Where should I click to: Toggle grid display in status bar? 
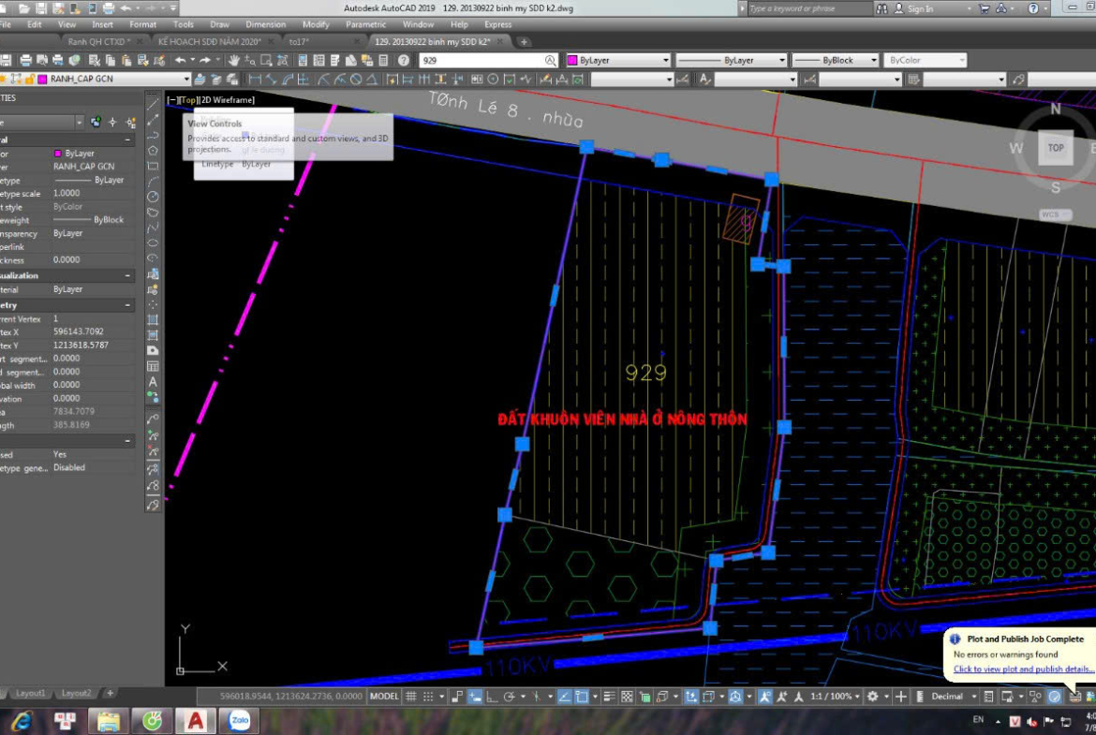(x=412, y=697)
